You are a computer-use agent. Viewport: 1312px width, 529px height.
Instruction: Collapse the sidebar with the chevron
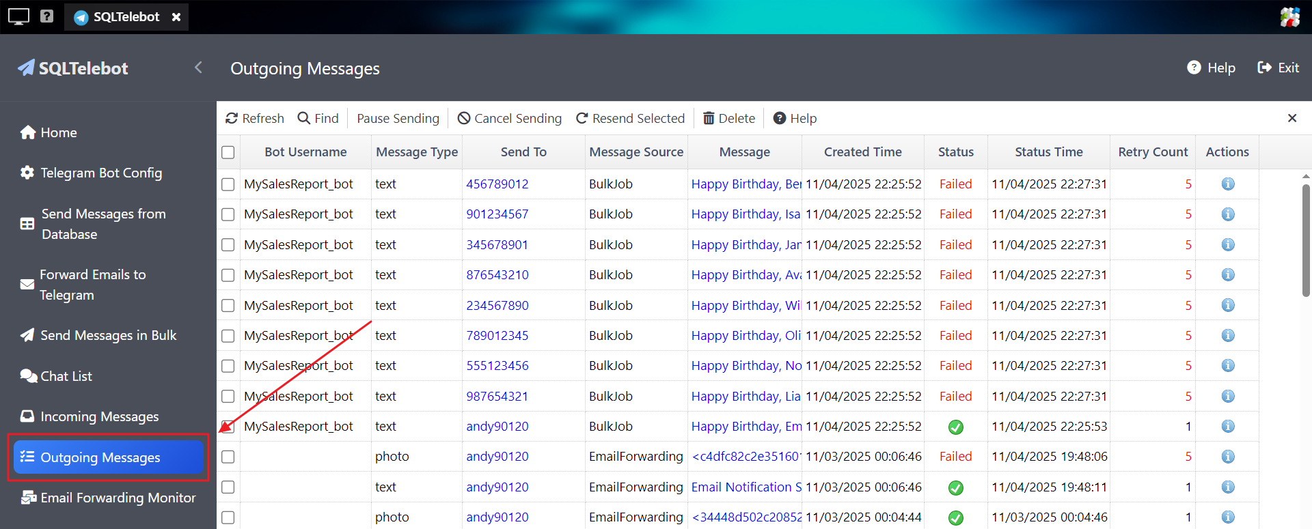click(198, 68)
